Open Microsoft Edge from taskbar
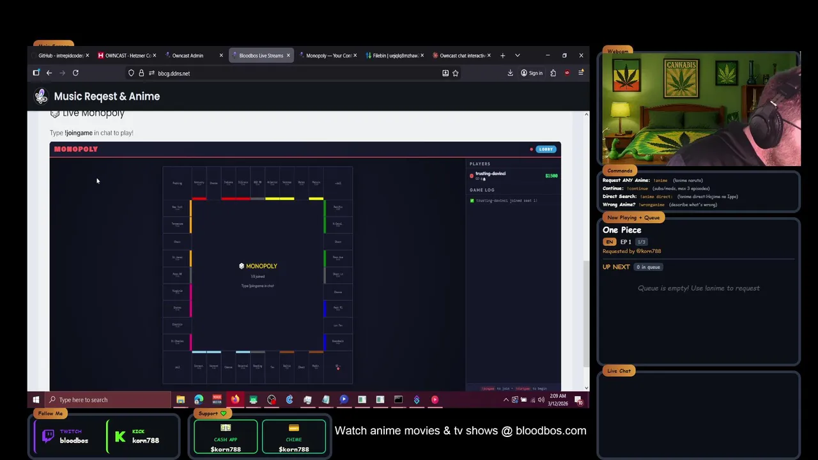 coord(199,400)
